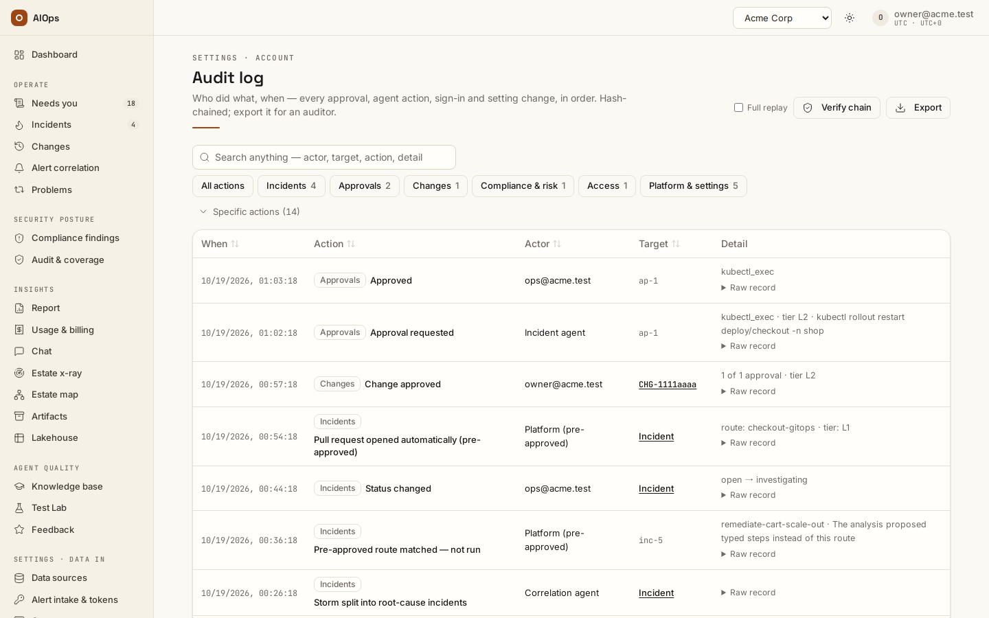The width and height of the screenshot is (989, 618).
Task: Open Usage & billing in sidebar
Action: [76, 330]
